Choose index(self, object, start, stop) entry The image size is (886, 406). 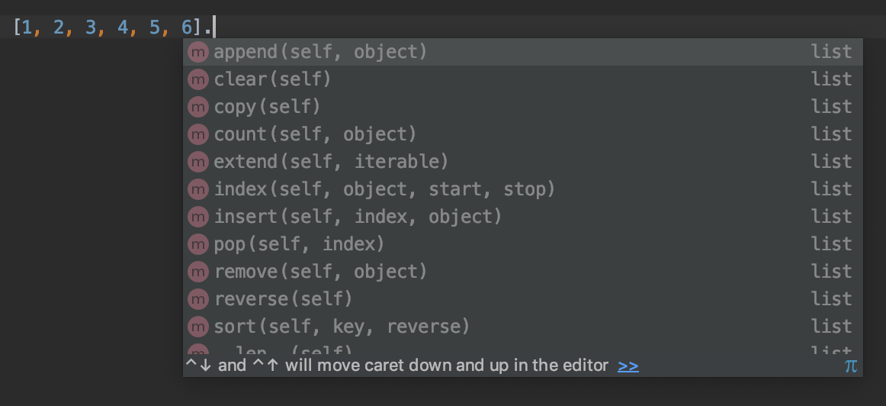pyautogui.click(x=384, y=189)
